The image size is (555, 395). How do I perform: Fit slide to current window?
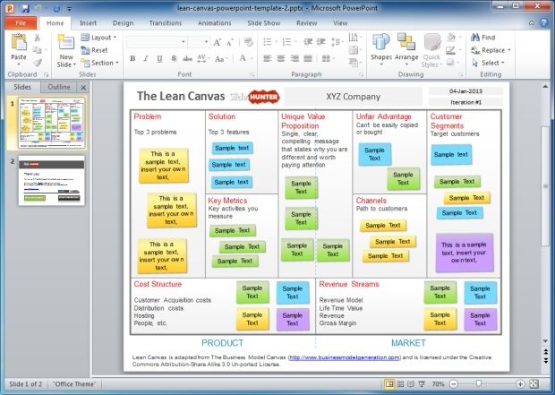tap(534, 384)
